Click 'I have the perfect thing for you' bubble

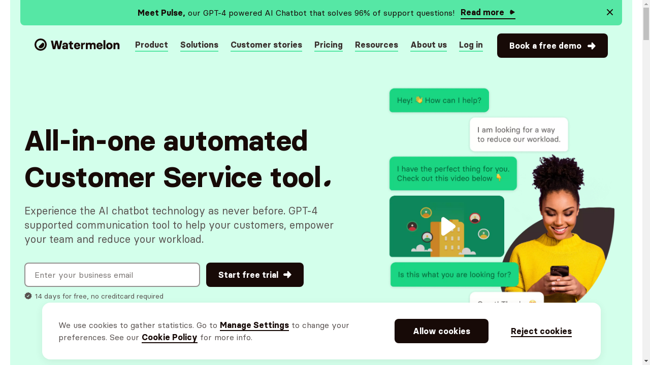453,173
